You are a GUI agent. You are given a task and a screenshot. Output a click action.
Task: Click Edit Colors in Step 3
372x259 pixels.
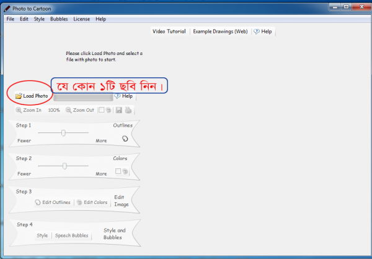tap(92, 202)
